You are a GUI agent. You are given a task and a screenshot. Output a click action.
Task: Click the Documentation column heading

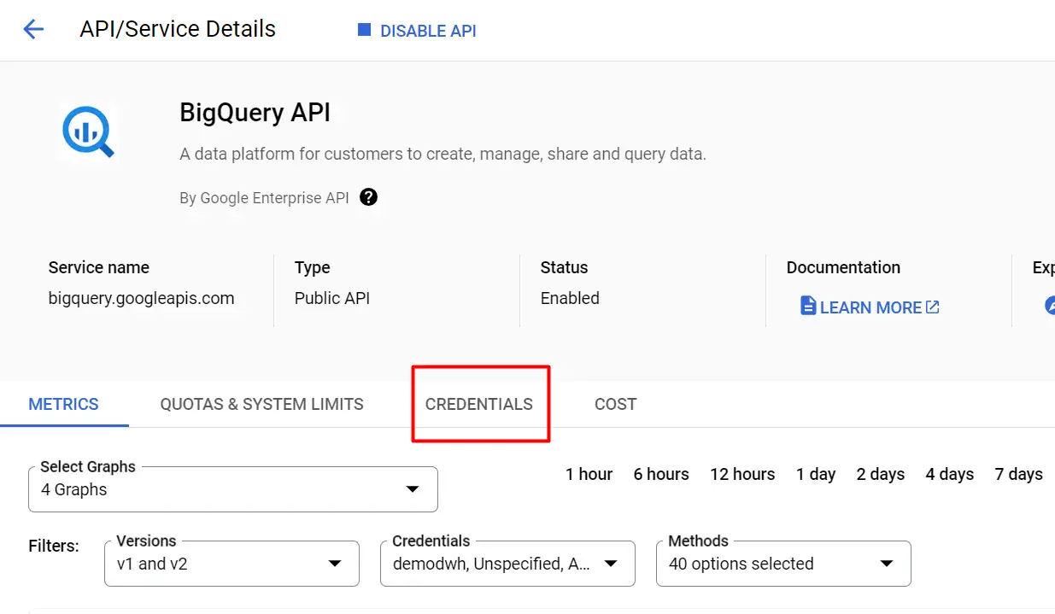[x=843, y=267]
